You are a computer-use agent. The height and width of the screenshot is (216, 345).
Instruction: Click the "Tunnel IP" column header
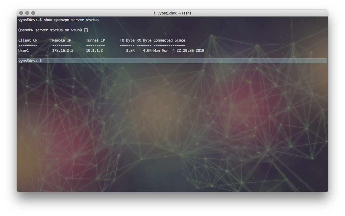[x=96, y=40]
